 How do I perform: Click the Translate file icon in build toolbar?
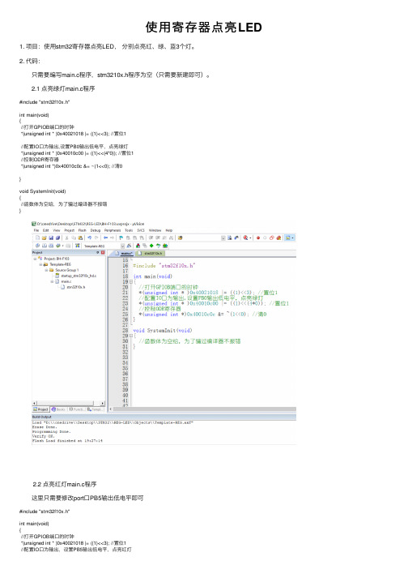pyautogui.click(x=37, y=246)
